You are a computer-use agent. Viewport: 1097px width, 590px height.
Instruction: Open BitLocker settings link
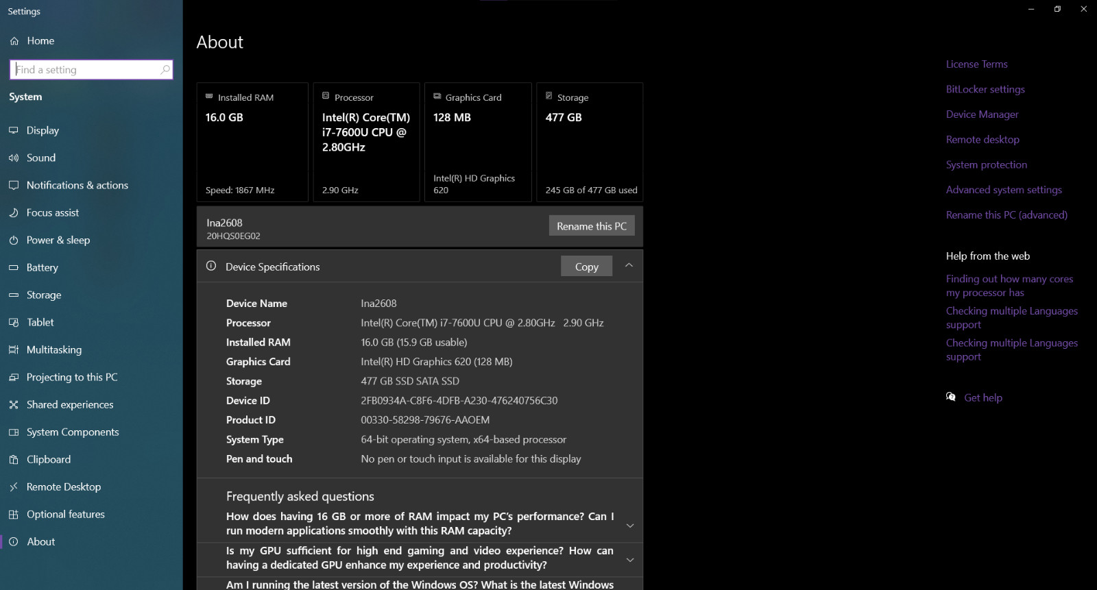click(985, 89)
